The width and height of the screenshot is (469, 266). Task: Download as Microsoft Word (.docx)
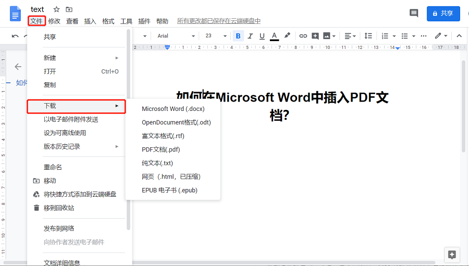click(x=173, y=109)
